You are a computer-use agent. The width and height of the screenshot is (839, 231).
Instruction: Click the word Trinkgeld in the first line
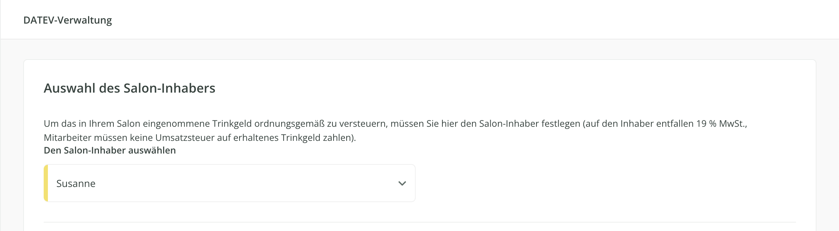point(232,124)
